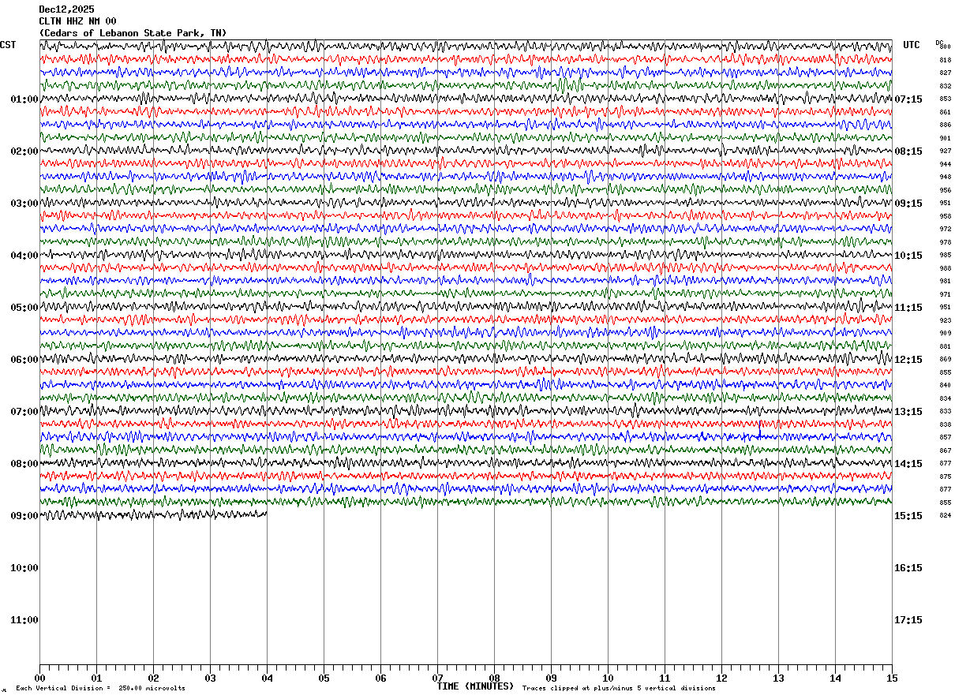Click minute tick label "11" on axis
Viewport: 955px width, 699px height.
[x=665, y=678]
